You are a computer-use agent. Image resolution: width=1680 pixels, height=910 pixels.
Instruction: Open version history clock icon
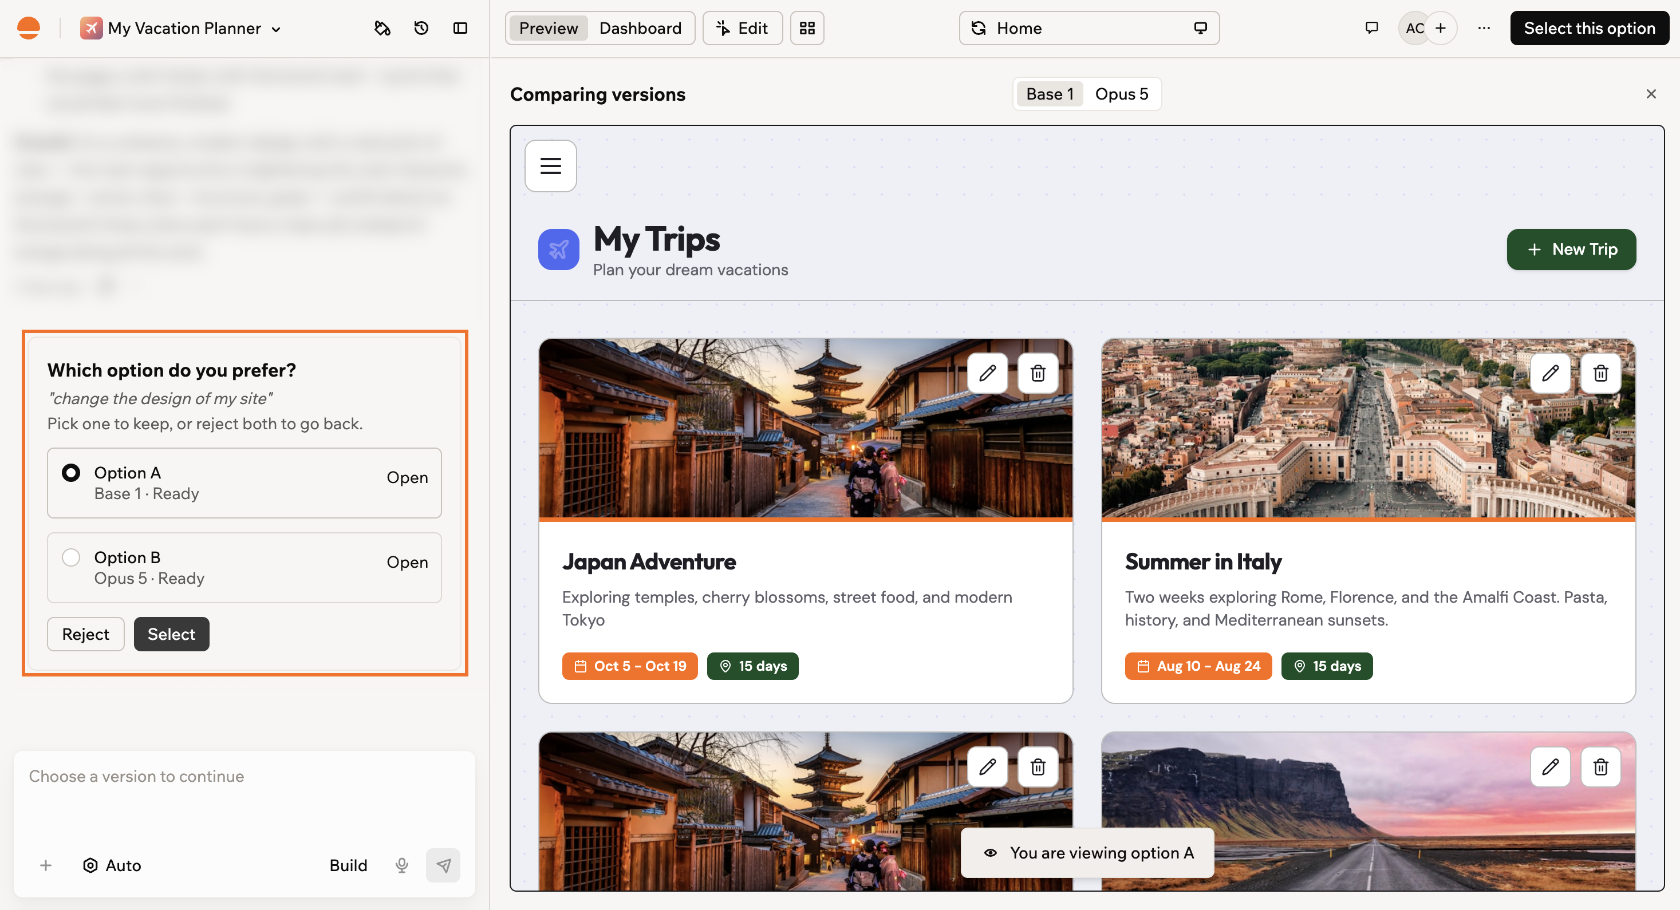pos(421,28)
